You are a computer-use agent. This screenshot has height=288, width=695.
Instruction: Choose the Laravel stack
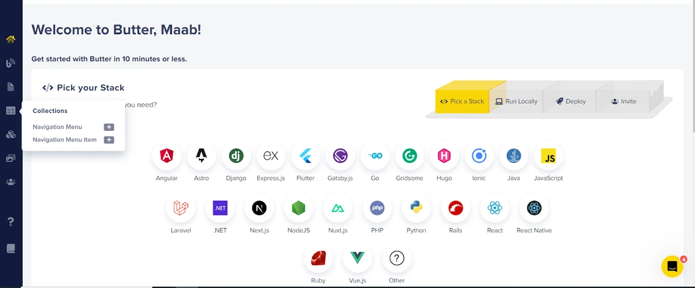click(181, 208)
